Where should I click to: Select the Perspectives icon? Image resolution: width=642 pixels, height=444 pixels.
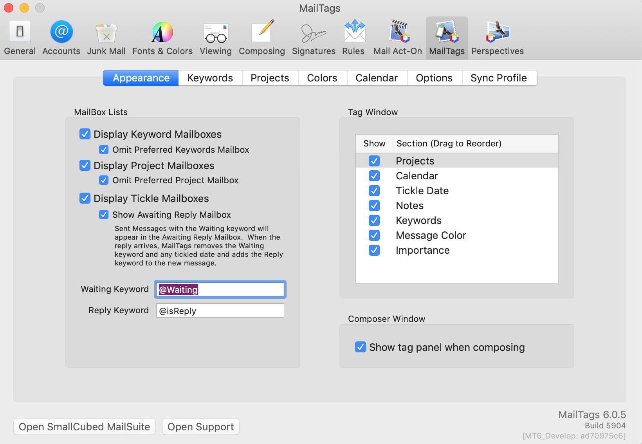click(x=497, y=37)
